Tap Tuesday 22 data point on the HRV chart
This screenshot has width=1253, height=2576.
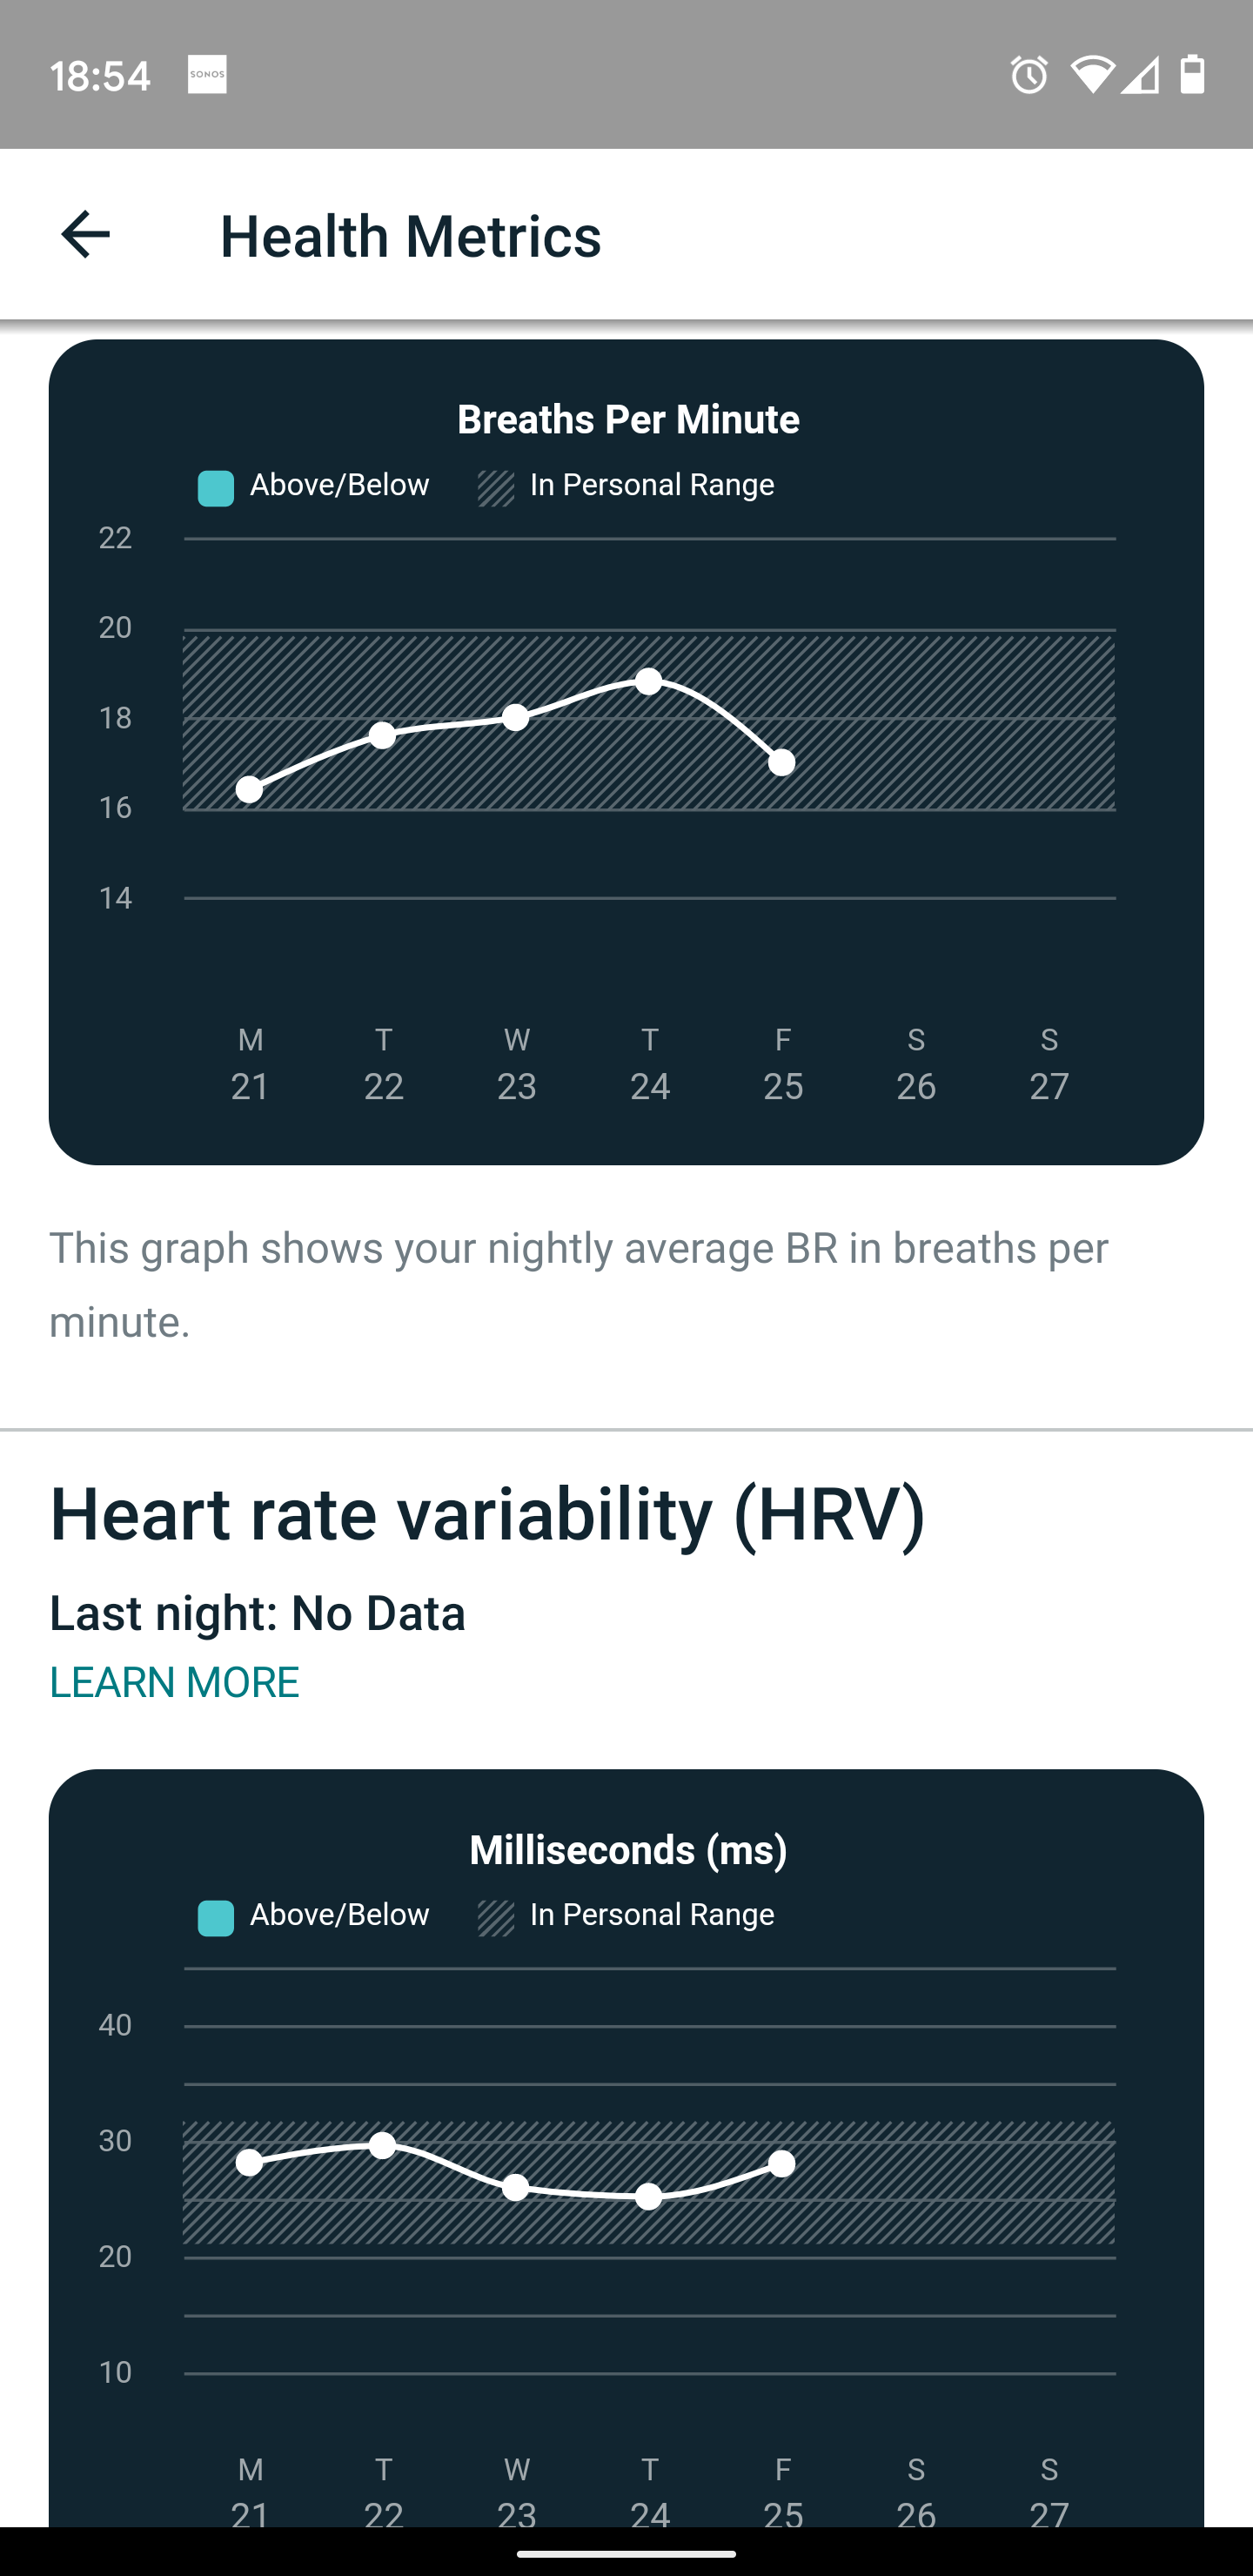tap(383, 2145)
